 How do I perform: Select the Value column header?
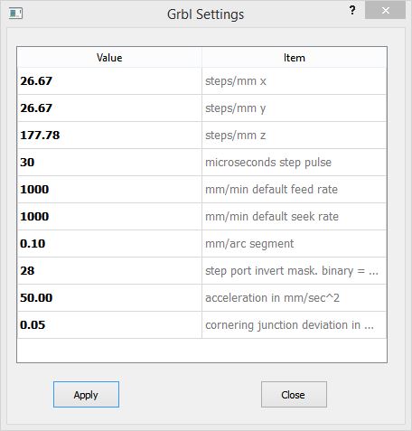tap(109, 58)
